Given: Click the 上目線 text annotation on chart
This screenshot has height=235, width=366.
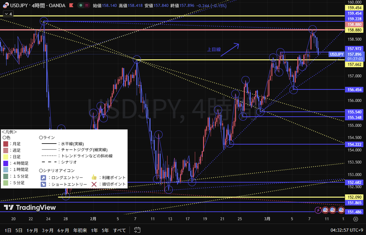Looking at the screenshot, I should click(x=214, y=49).
